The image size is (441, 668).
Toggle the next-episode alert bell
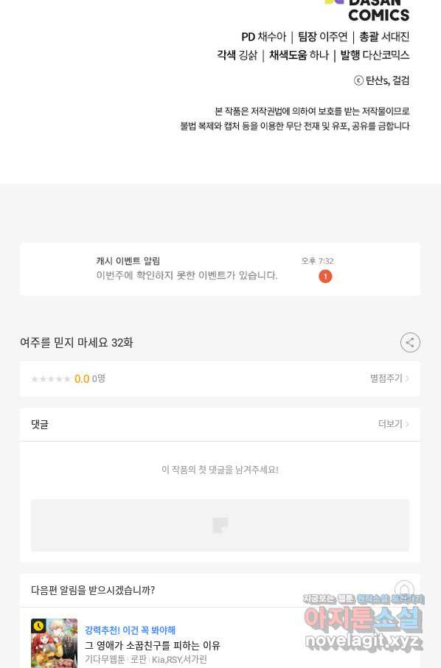(x=404, y=589)
